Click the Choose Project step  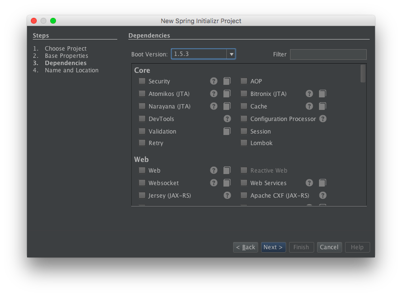tap(66, 48)
